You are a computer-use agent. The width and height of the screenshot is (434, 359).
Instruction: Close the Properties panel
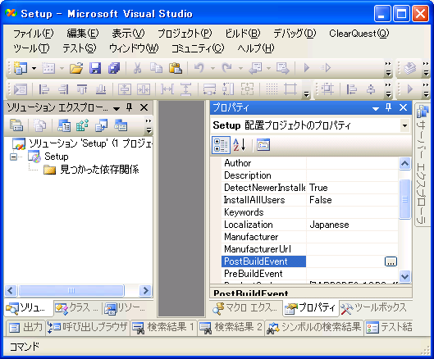pyautogui.click(x=403, y=107)
